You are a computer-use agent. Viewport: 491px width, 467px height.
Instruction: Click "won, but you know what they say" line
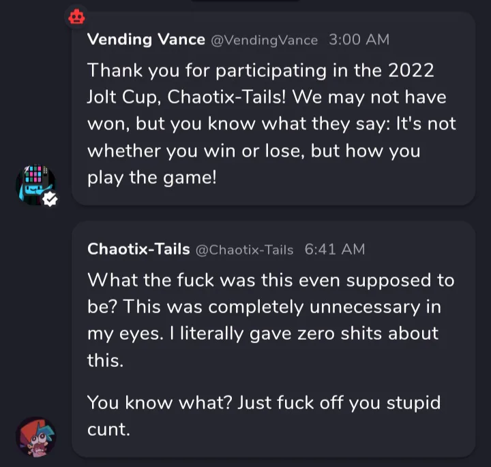coord(271,124)
